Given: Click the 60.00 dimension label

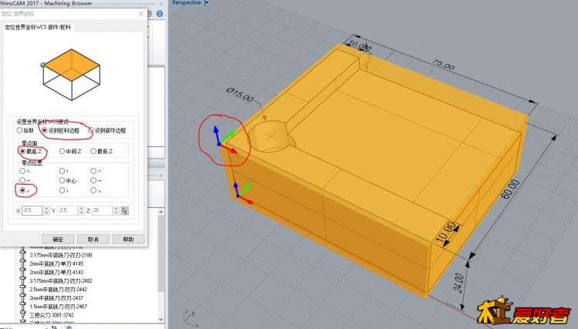Looking at the screenshot, I should [x=510, y=190].
